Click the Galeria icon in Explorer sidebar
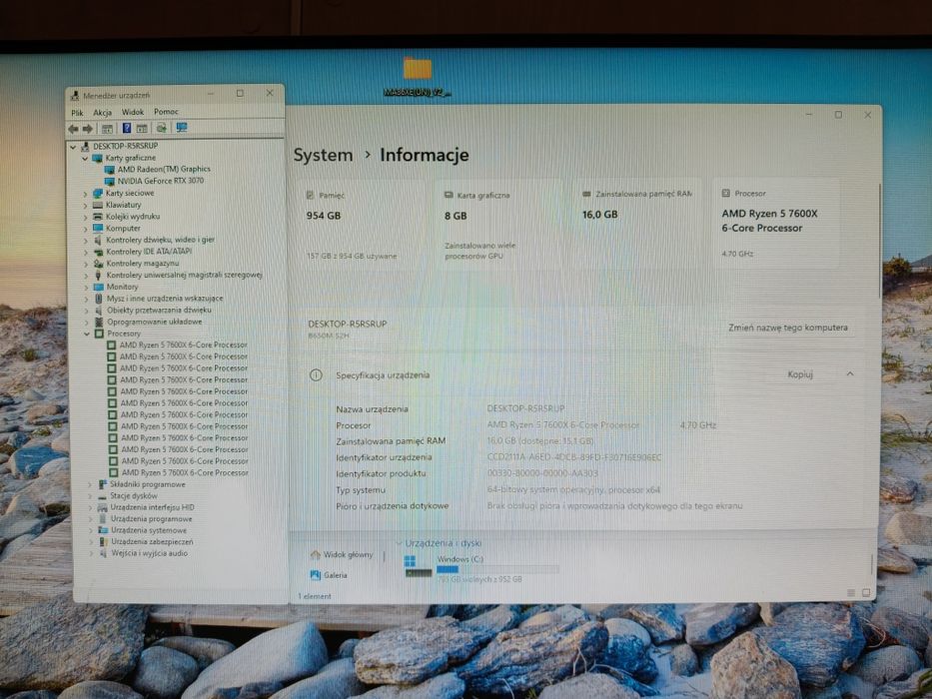Viewport: 932px width, 699px height. (x=316, y=575)
